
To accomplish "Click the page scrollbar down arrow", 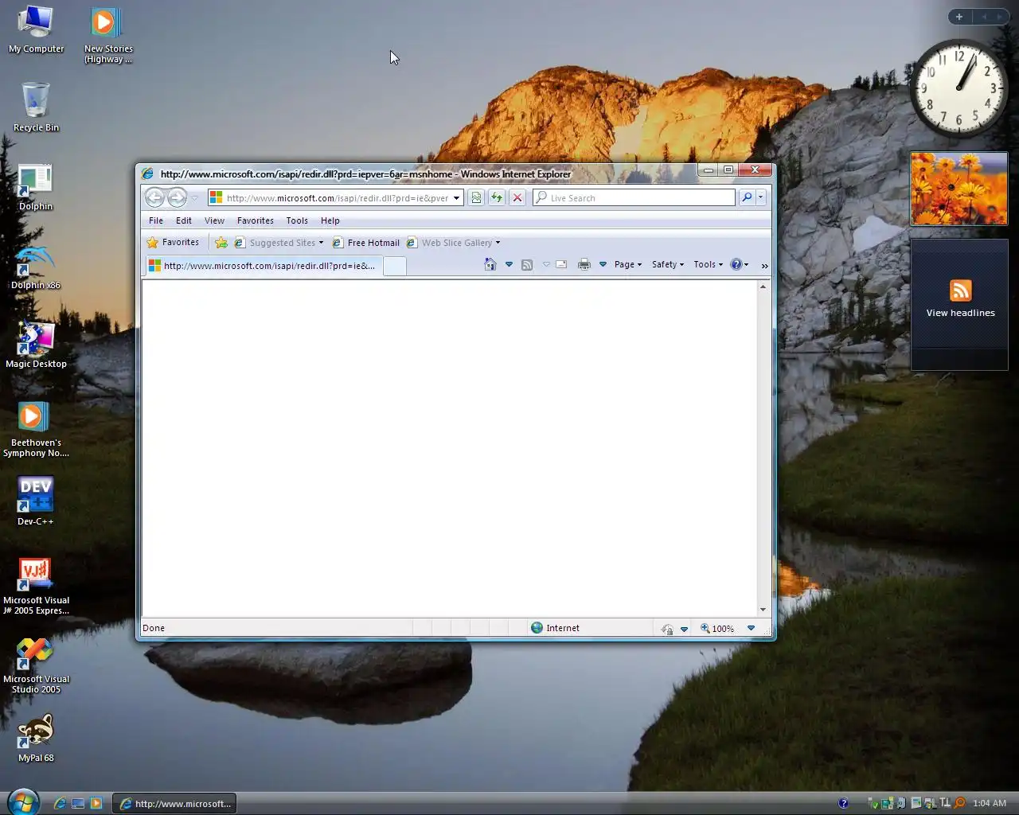I will [x=763, y=610].
